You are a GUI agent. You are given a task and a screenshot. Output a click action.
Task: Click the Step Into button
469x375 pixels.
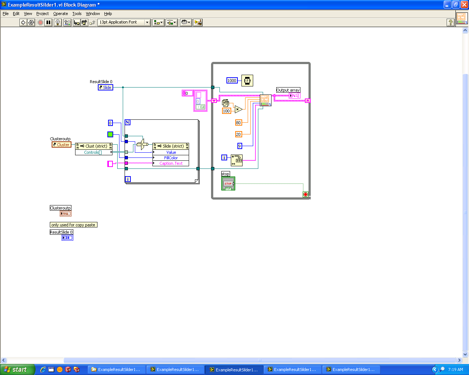click(x=77, y=22)
